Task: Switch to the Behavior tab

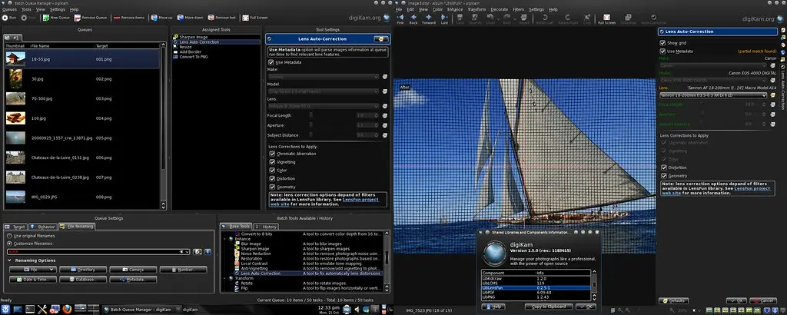Action: 44,227
